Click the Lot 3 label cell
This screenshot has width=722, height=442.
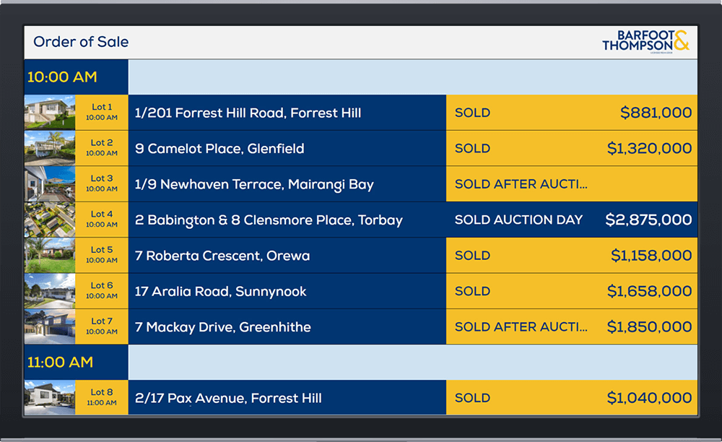coord(102,183)
